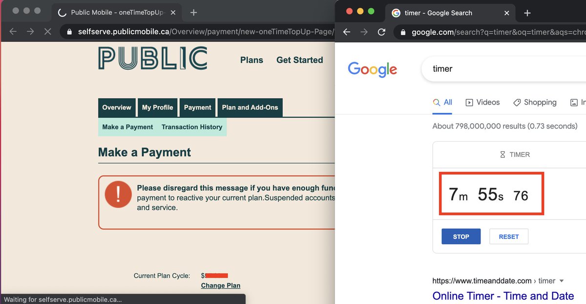Switch to the Plan and Add-Ons tab
This screenshot has height=304, width=586.
click(250, 108)
